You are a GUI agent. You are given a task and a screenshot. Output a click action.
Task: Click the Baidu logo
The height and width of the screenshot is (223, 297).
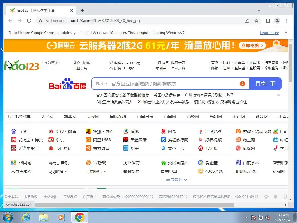pos(67,84)
